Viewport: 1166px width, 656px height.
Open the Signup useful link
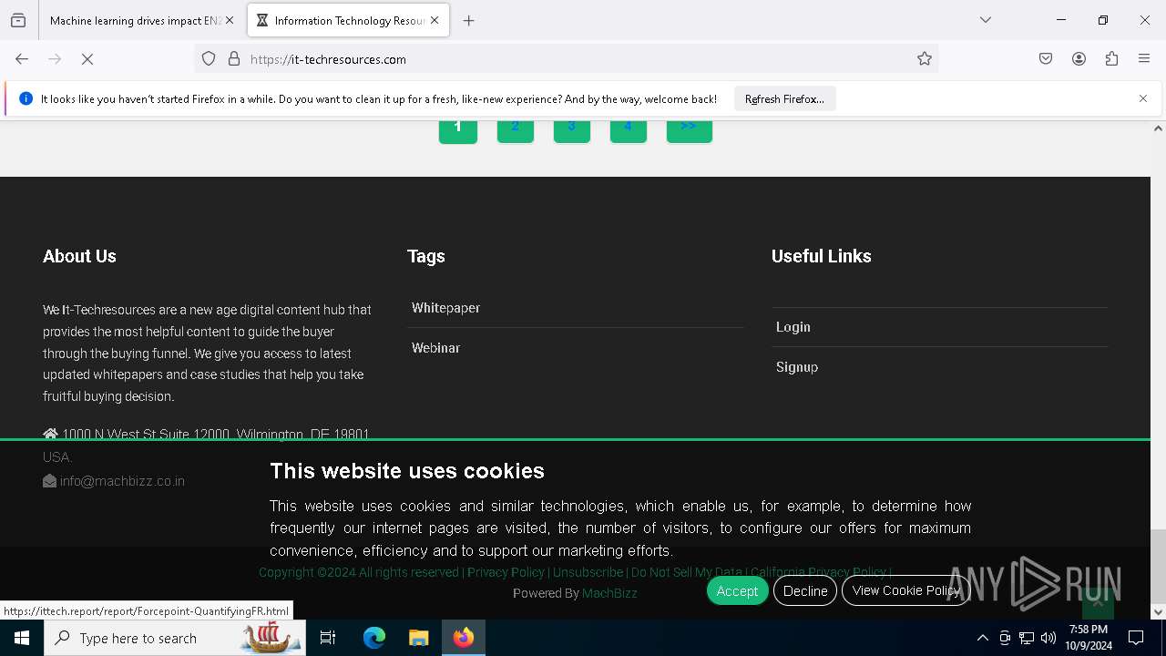797,367
